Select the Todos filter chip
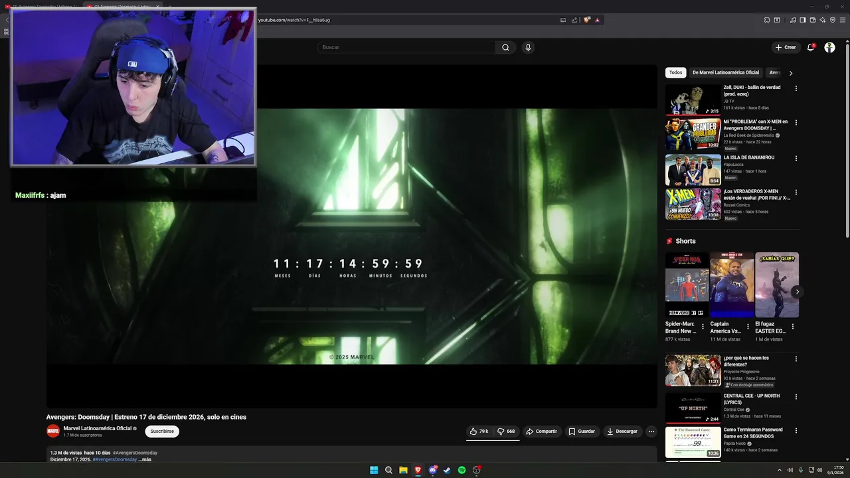 pyautogui.click(x=675, y=72)
